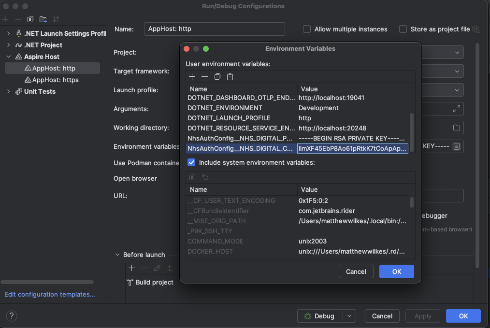Screen dimensions: 490x328
Task: Click the environment variables edit icon
Action: coord(457,146)
